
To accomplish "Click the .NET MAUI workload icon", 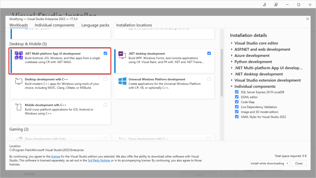I will point(19,55).
